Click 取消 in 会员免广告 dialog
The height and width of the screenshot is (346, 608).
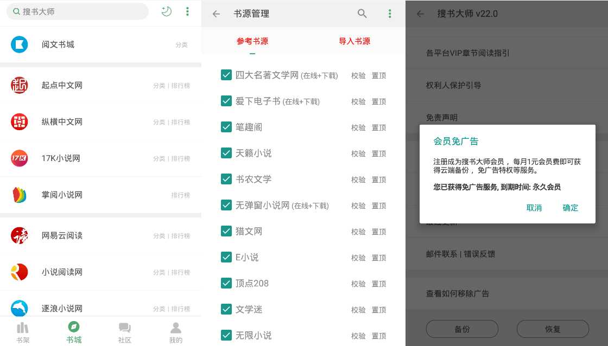(534, 208)
